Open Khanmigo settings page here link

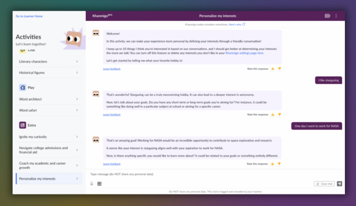[245, 53]
